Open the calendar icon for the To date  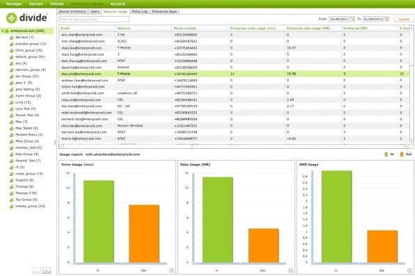[386, 19]
